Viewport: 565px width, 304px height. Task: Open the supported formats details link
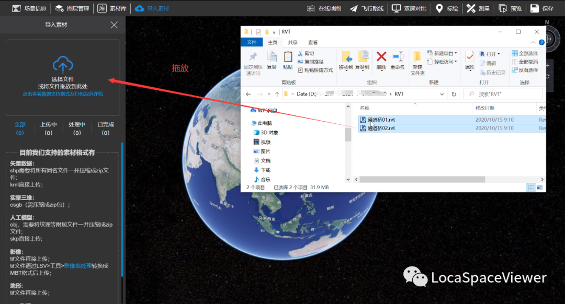pyautogui.click(x=63, y=94)
